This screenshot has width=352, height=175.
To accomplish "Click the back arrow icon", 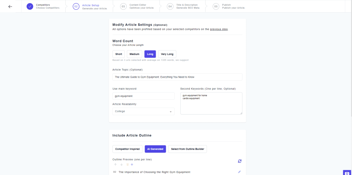I will click(x=10, y=7).
